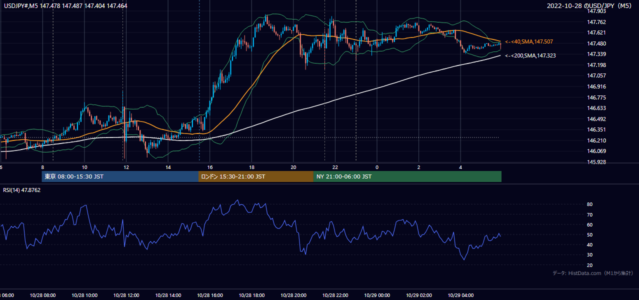Click RSI scale value 70
639x300 pixels.
pos(590,214)
